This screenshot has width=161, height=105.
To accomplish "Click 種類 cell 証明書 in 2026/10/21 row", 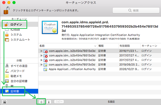I will 102,69.
